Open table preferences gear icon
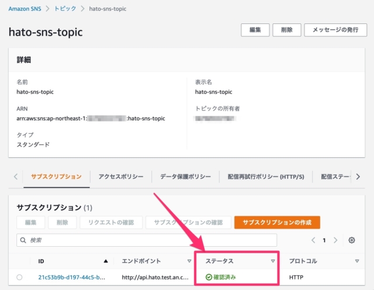 pyautogui.click(x=352, y=240)
